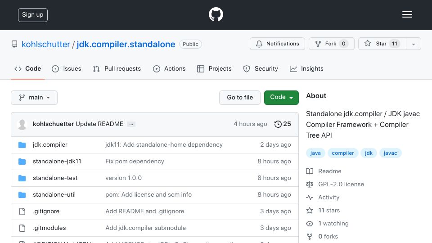Click the kohlschuetter avatar image
432x243 pixels.
(x=22, y=124)
